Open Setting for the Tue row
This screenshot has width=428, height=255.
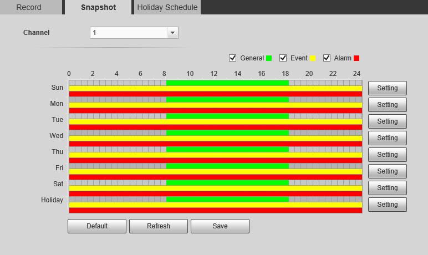[x=388, y=121]
